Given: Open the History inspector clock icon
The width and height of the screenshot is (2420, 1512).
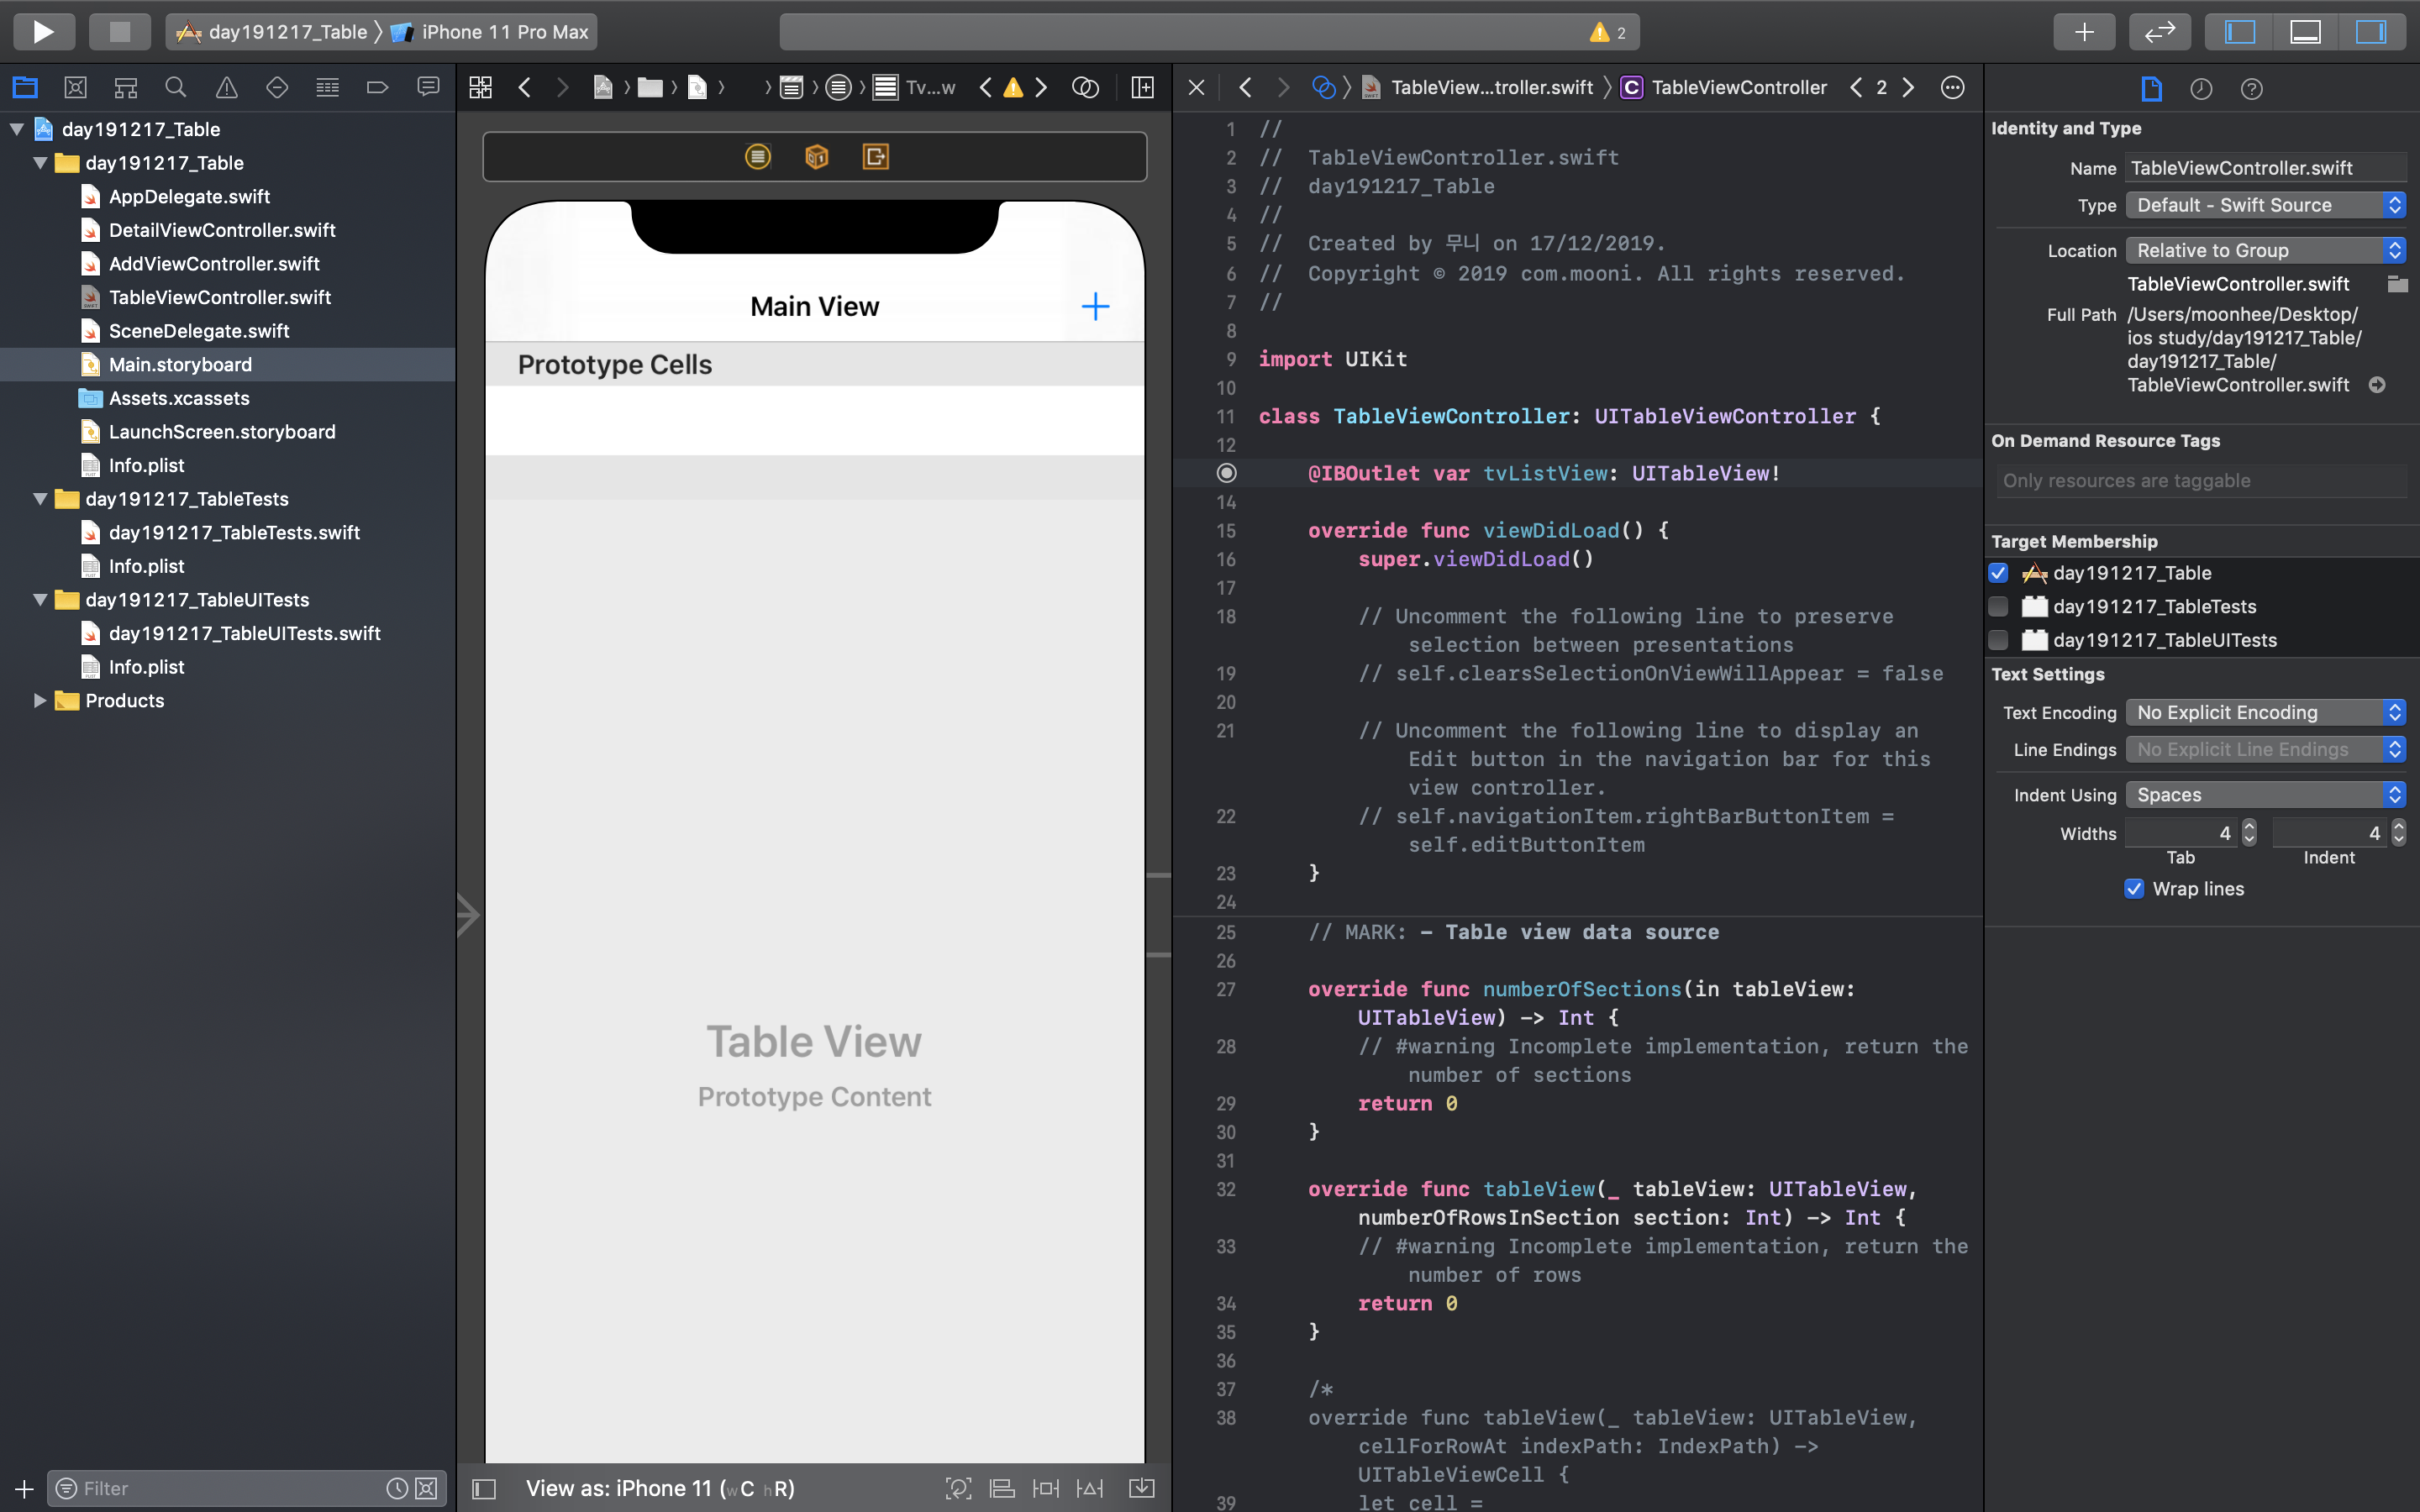Looking at the screenshot, I should 2200,89.
